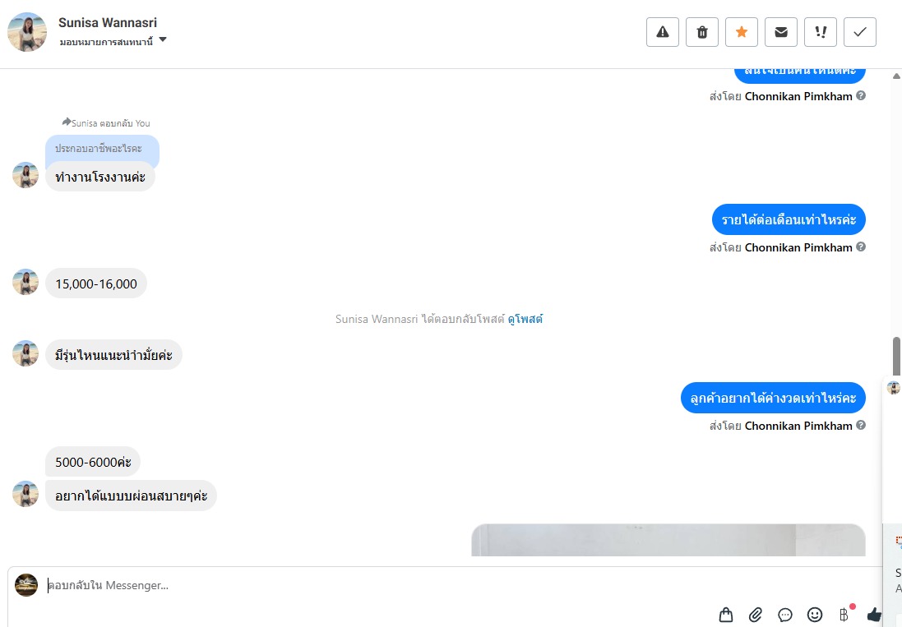The height and width of the screenshot is (627, 902).
Task: Open Sunisa Wannasri's profile name
Action: tap(108, 22)
